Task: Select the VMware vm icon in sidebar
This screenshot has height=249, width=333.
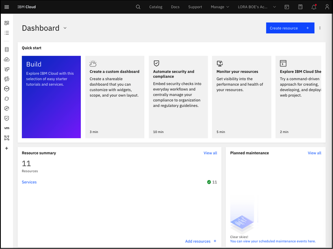Action: point(6,128)
